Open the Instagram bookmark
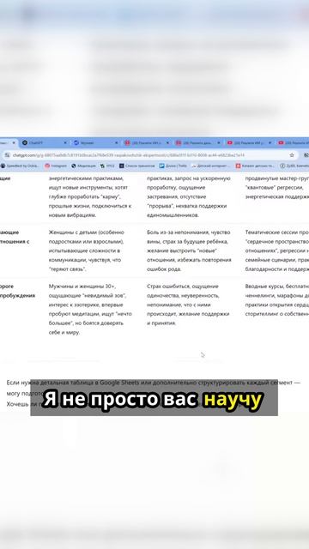This screenshot has height=549, width=309. (x=56, y=166)
